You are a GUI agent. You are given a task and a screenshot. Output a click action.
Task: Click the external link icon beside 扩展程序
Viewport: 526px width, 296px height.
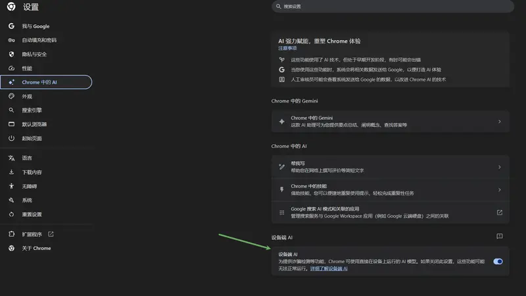[x=51, y=234]
